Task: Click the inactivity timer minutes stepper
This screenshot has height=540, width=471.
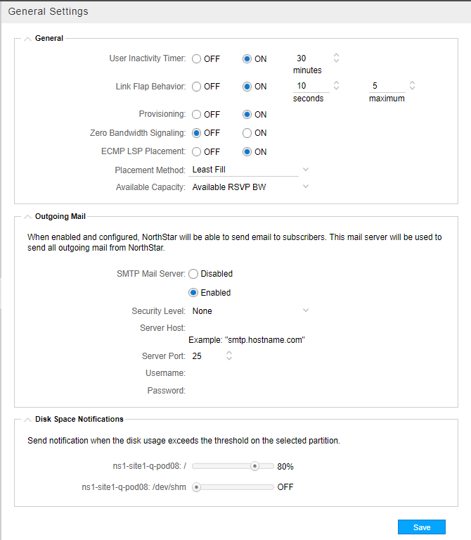Action: [x=336, y=58]
